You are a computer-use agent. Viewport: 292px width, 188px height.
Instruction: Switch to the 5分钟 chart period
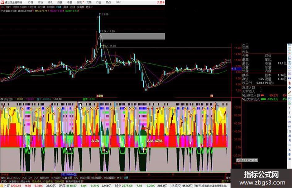tap(23, 7)
